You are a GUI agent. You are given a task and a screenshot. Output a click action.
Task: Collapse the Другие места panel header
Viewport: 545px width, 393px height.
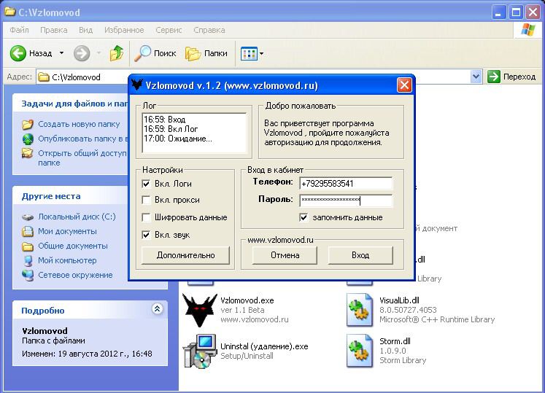click(71, 196)
